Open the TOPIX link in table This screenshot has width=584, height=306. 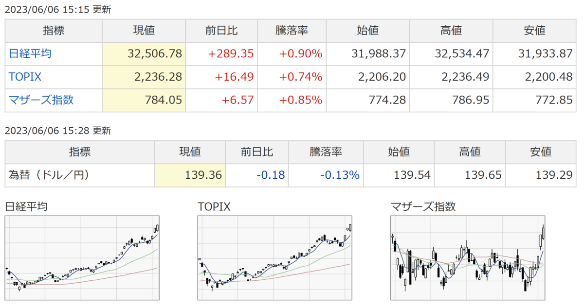coord(25,77)
